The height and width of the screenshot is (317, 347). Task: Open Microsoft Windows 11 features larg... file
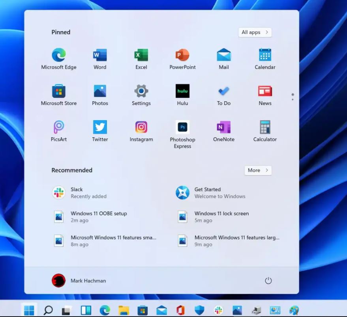(x=228, y=241)
